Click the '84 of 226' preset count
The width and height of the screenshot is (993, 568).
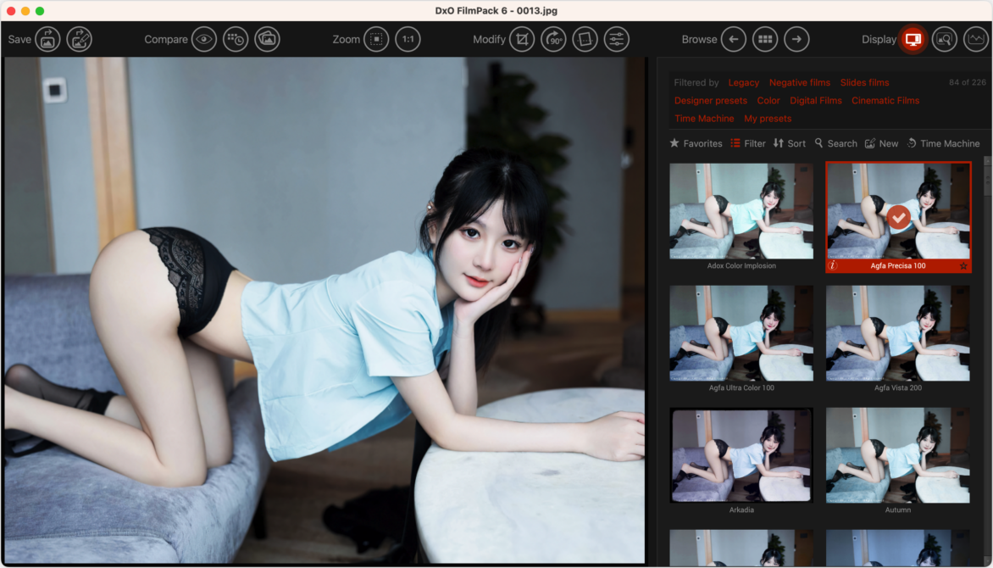(967, 82)
